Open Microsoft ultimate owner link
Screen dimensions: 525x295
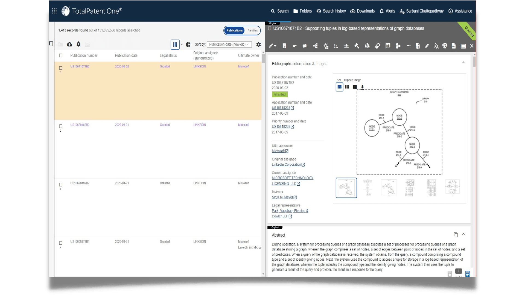[280, 151]
